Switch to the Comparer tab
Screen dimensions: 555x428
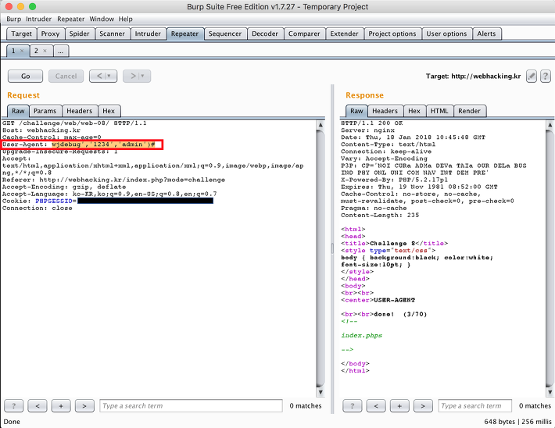click(304, 34)
